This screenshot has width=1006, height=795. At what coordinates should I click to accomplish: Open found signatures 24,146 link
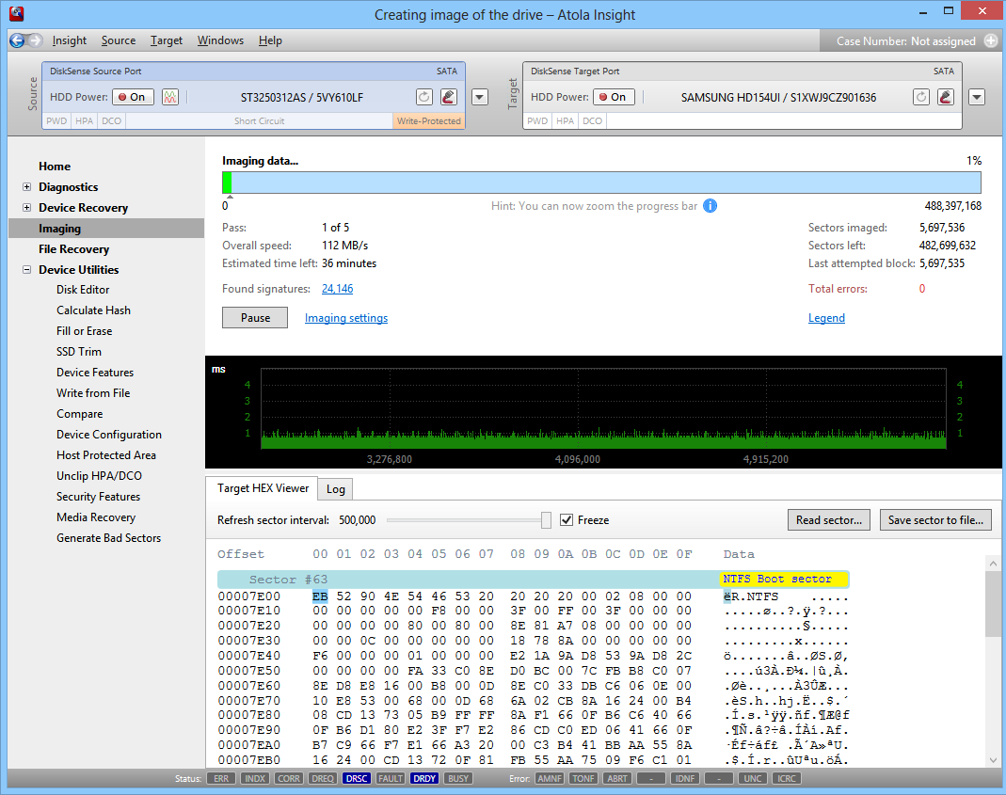[338, 289]
